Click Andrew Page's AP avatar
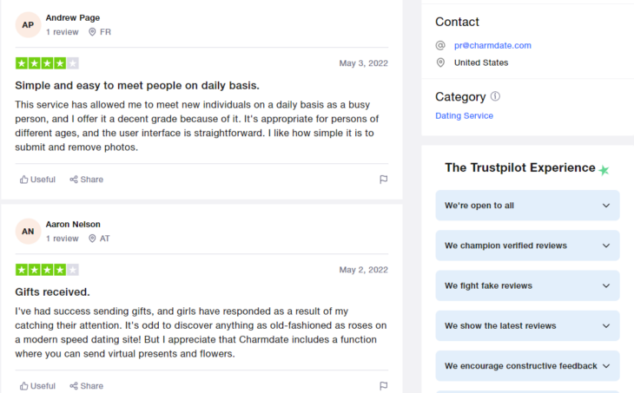 point(28,25)
